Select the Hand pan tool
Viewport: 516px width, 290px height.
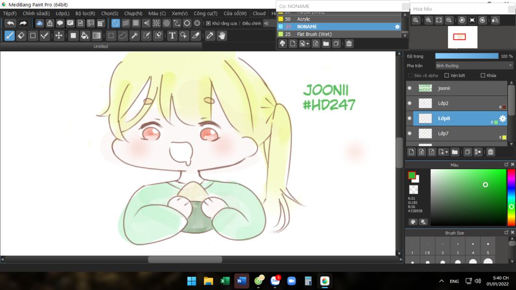[222, 36]
